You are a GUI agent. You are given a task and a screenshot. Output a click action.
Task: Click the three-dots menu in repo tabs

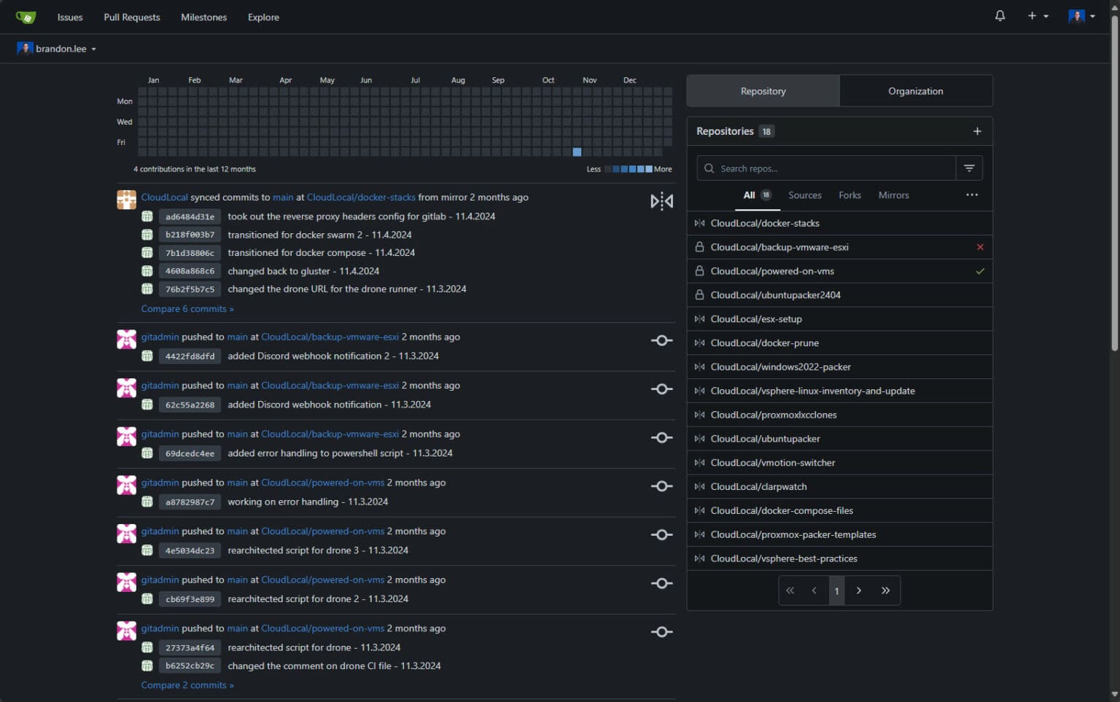(x=971, y=195)
